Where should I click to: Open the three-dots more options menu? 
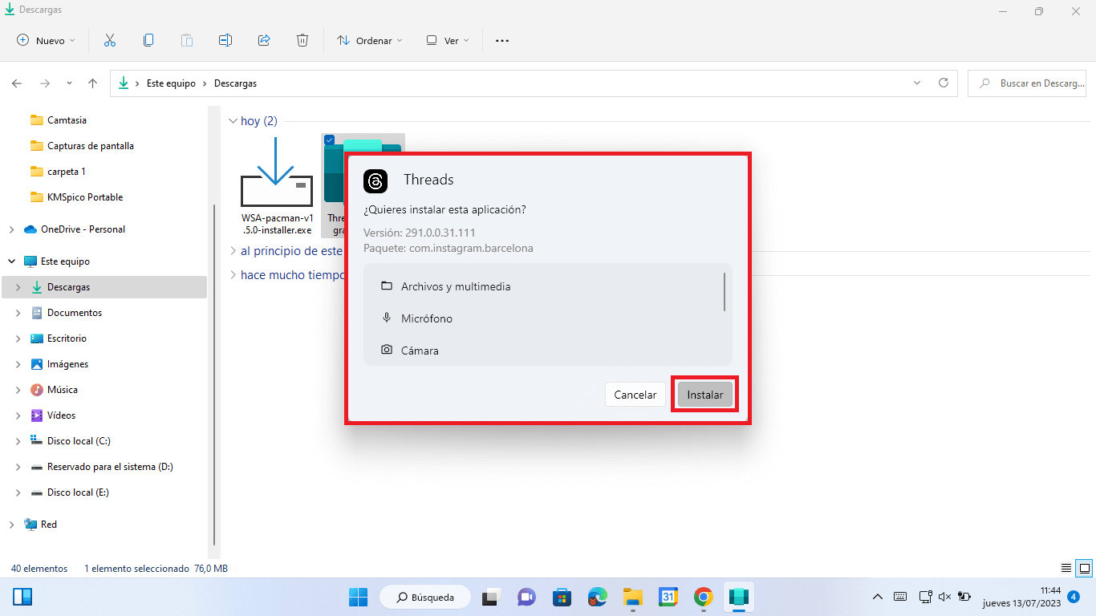pos(502,40)
